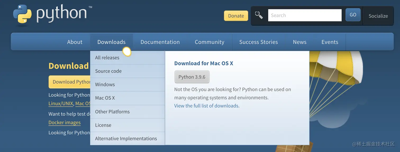Click the Python 3.9.6 download button
This screenshot has height=152, width=400.
coord(192,77)
